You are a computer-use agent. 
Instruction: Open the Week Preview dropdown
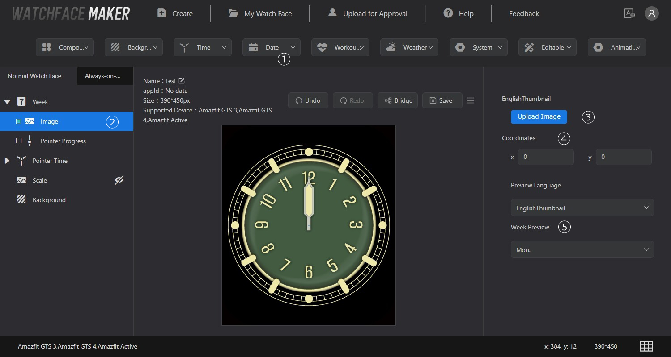click(582, 250)
